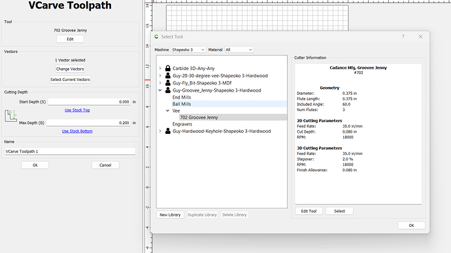Click the New Library button
This screenshot has height=253, width=451.
170,214
